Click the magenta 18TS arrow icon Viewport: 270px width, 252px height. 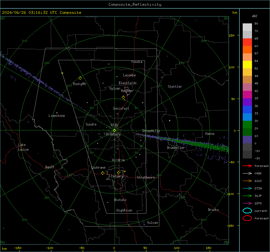(x=247, y=203)
